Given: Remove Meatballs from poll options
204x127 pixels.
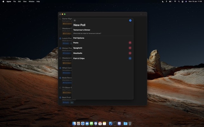Looking at the screenshot, I should pyautogui.click(x=130, y=53).
